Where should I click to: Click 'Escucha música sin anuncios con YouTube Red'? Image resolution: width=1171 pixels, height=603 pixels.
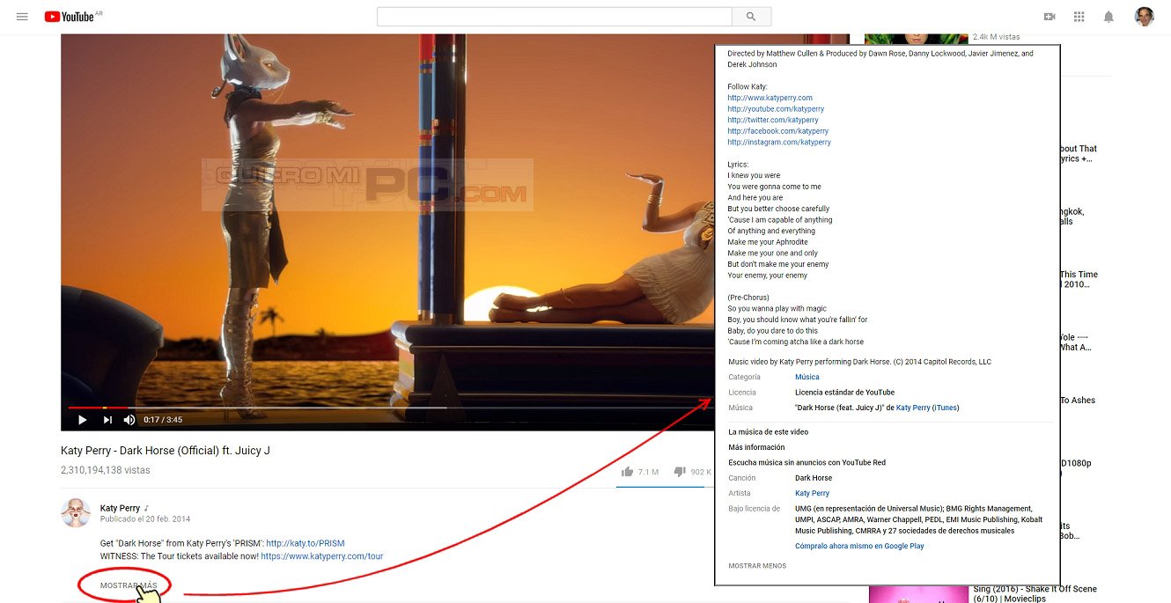pyautogui.click(x=806, y=462)
